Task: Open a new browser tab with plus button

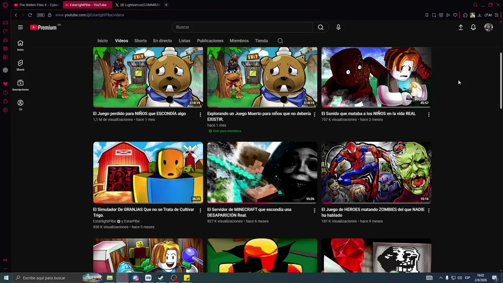Action: click(166, 5)
